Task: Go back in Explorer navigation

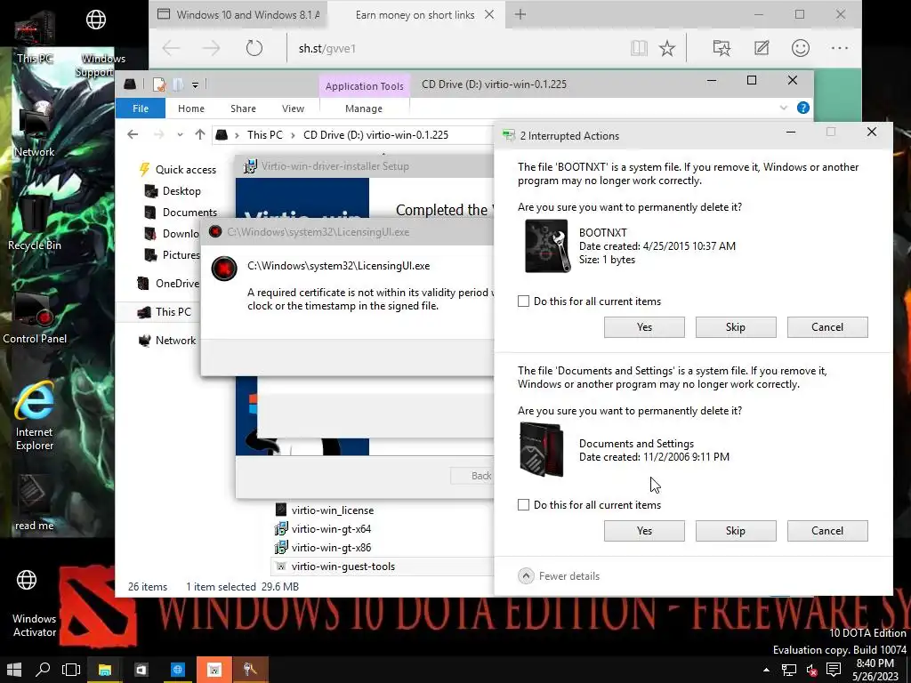Action: click(x=133, y=135)
